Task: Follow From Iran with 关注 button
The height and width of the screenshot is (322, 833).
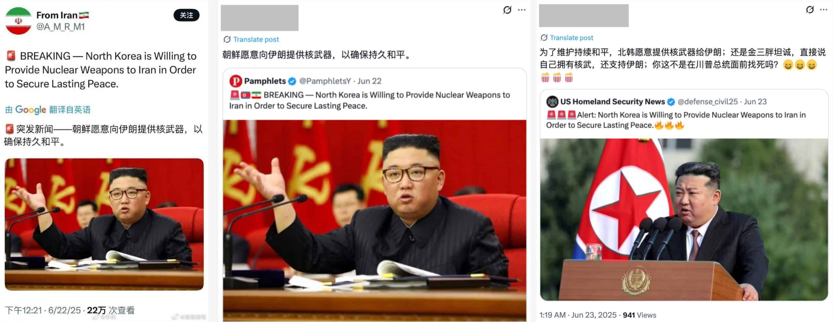Action: 186,15
